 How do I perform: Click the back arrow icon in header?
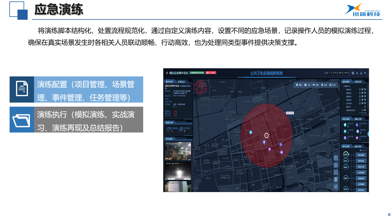pyautogui.click(x=365, y=73)
